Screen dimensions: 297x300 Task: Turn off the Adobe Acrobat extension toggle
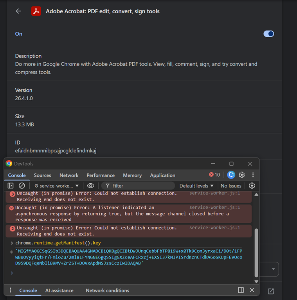coord(268,34)
